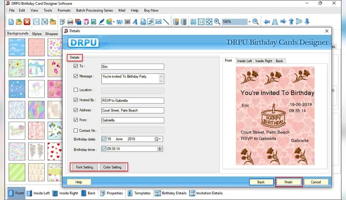The height and width of the screenshot is (200, 346).
Task: Open the Shapes tab in side panel
Action: click(x=51, y=34)
